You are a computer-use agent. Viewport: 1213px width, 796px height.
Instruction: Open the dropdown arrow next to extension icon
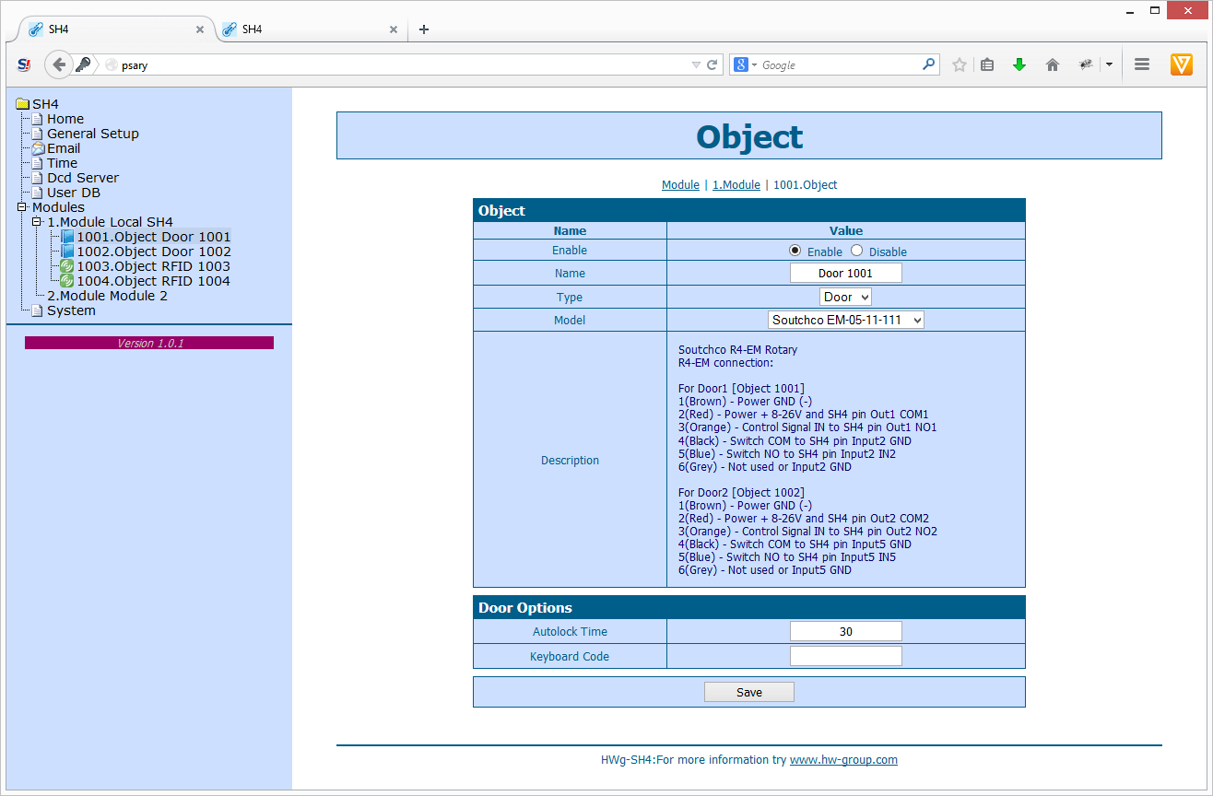tap(1109, 64)
